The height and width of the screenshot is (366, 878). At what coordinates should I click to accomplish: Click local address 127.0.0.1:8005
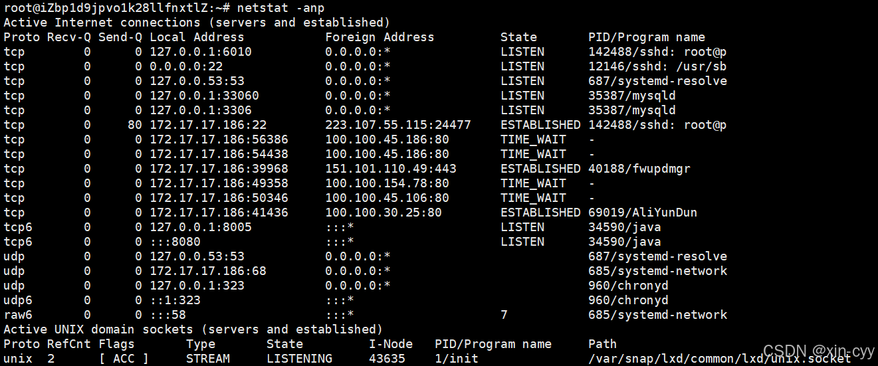(201, 227)
